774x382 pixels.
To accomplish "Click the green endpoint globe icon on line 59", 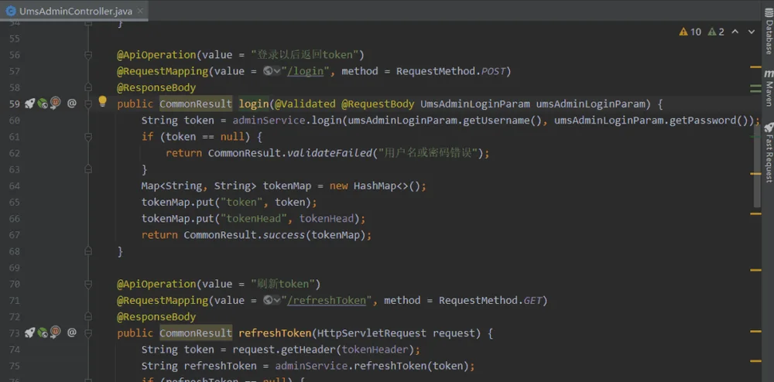I will pyautogui.click(x=43, y=104).
